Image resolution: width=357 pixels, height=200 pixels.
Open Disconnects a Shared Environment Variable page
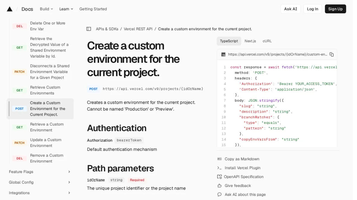pos(50,72)
